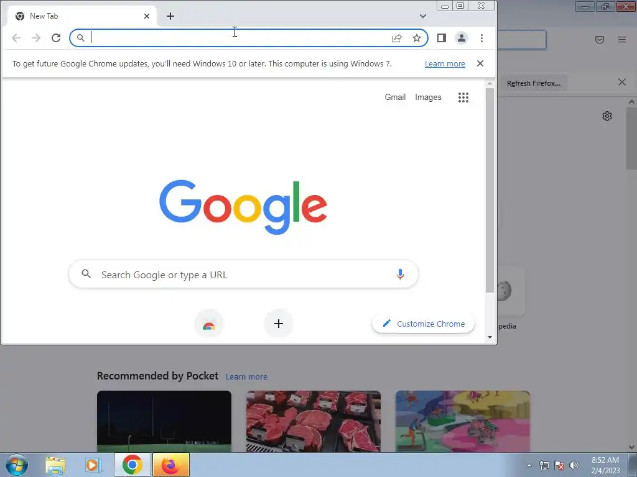This screenshot has height=477, width=637.
Task: Open Chrome's side panel icon
Action: (442, 38)
